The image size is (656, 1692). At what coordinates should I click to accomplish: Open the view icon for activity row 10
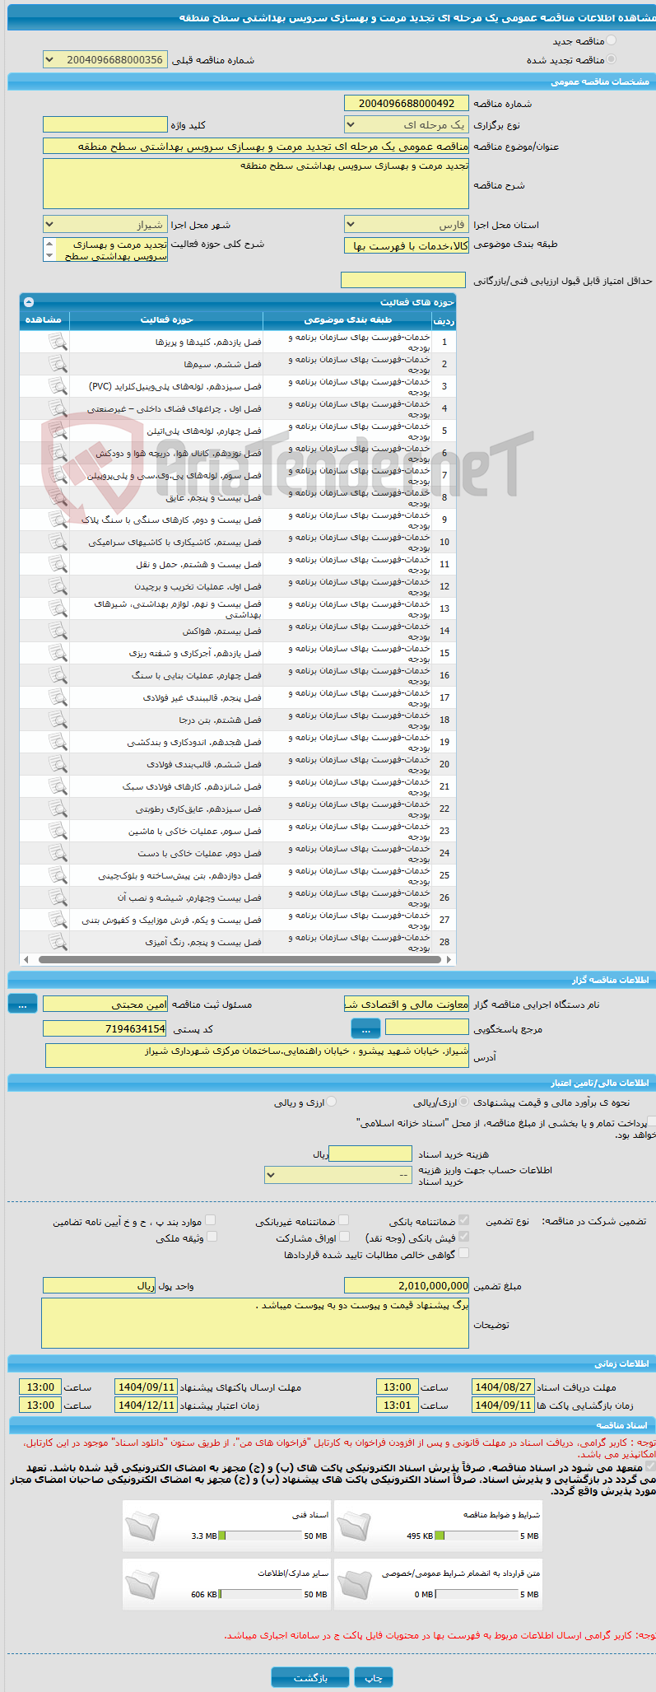(58, 542)
